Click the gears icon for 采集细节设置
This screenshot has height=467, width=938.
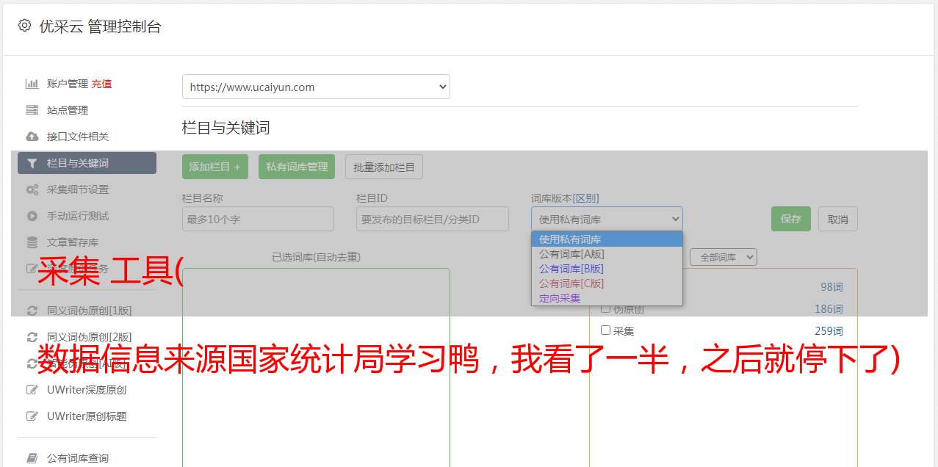point(32,189)
